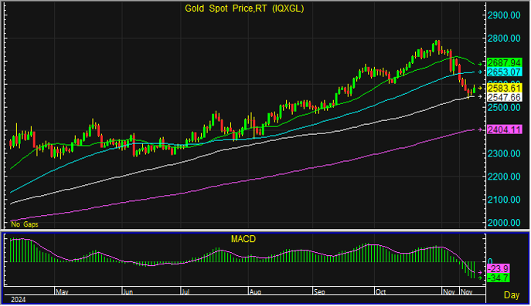
Task: Click the Oct marker on time axis
Action: [380, 291]
